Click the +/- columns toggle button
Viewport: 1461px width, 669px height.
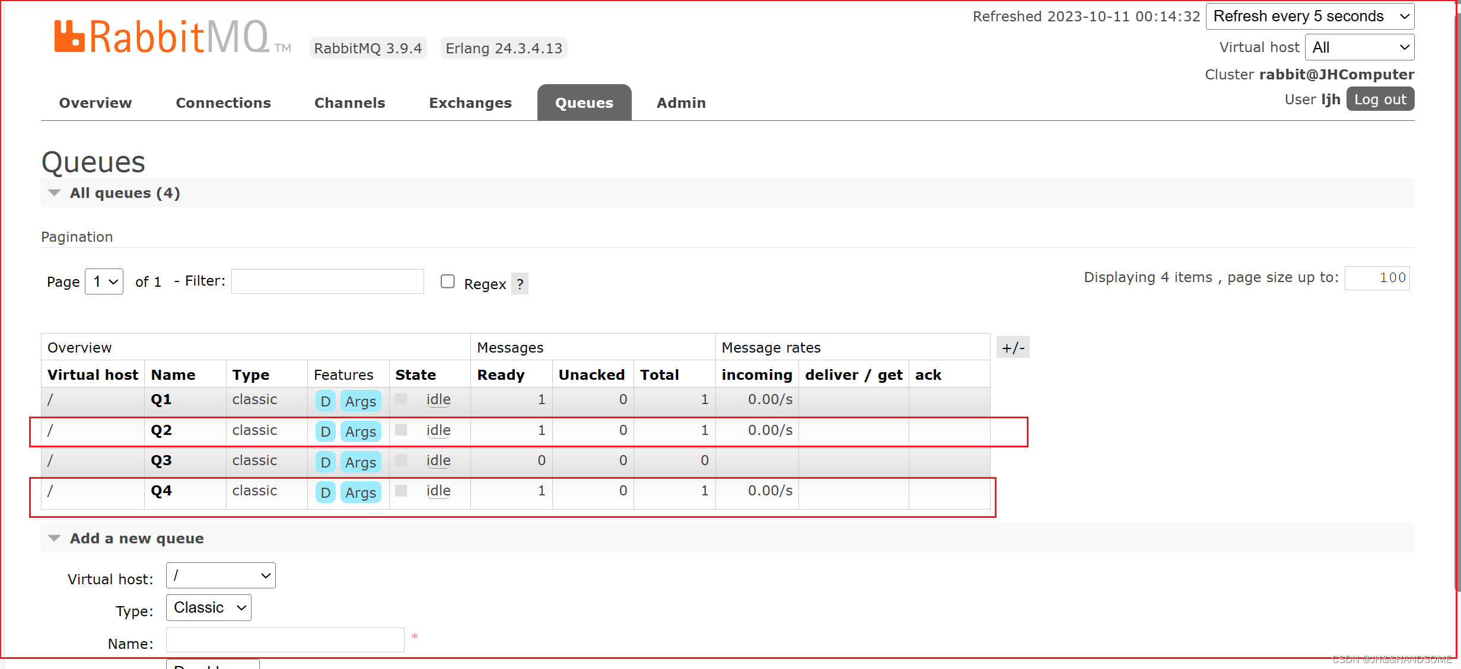1013,348
